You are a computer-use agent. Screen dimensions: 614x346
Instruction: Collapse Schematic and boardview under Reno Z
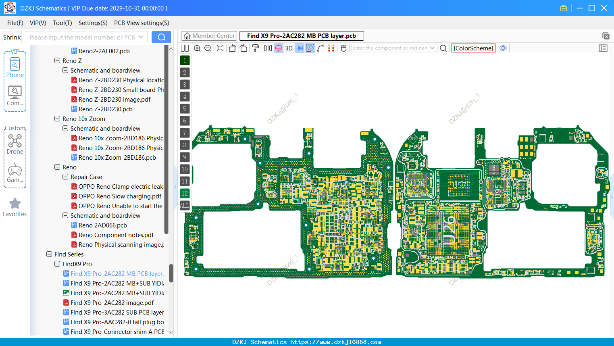tap(65, 70)
